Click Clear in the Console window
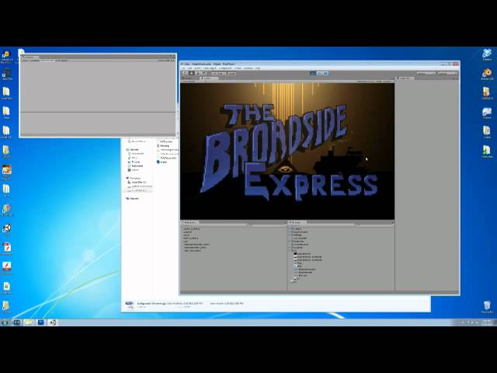Screen dimensions: 497x373 25,61
